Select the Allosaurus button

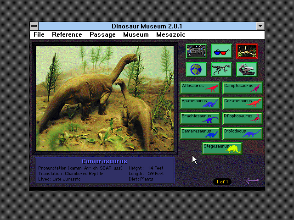200,88
